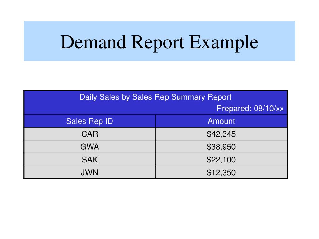The image size is (319, 239).
Task: Click the word Summary in table heading
Action: point(188,97)
